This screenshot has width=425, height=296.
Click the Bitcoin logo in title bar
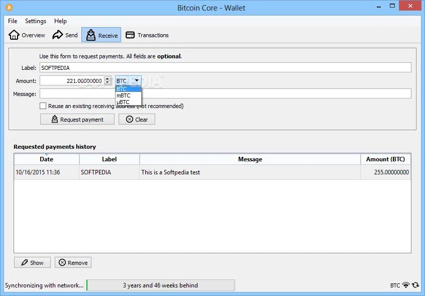tap(9, 8)
